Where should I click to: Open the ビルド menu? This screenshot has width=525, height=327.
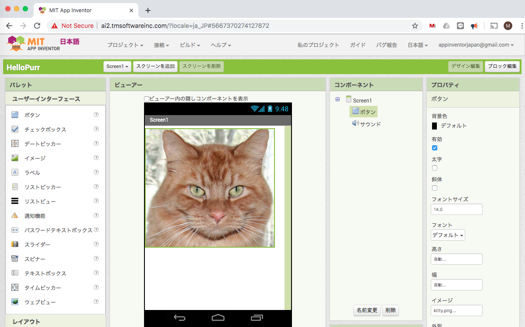tap(189, 45)
